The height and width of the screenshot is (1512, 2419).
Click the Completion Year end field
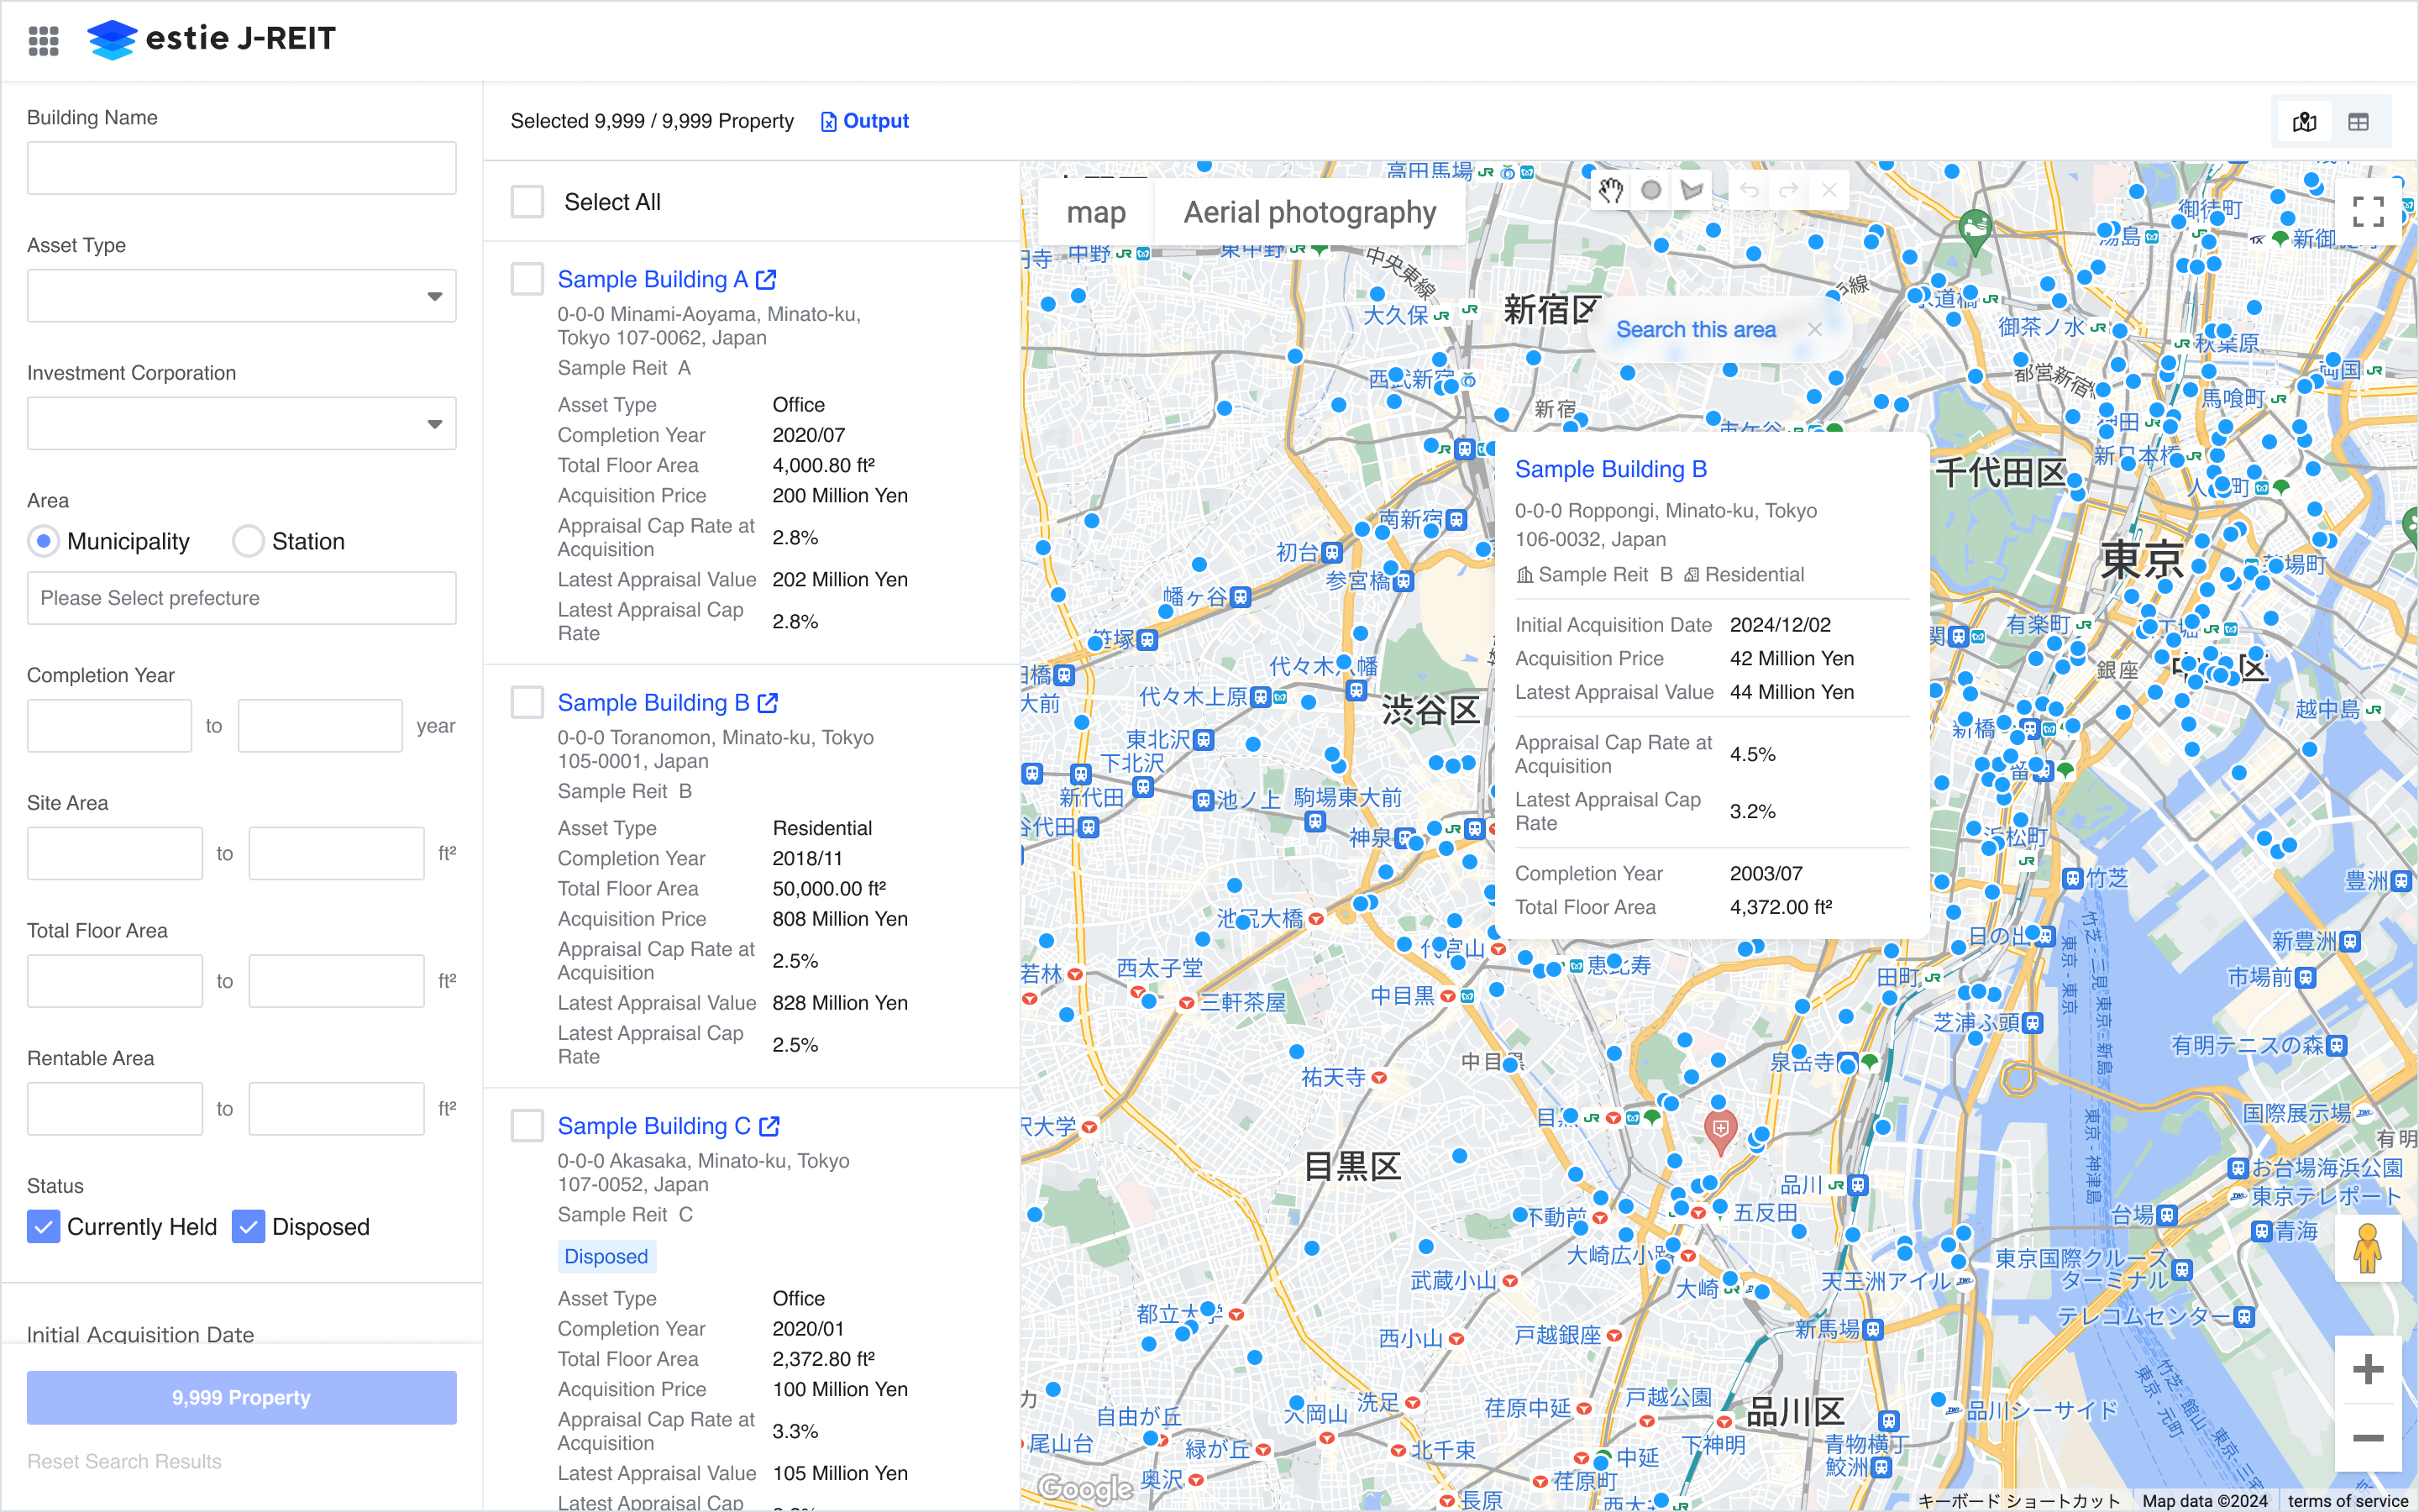pyautogui.click(x=320, y=726)
